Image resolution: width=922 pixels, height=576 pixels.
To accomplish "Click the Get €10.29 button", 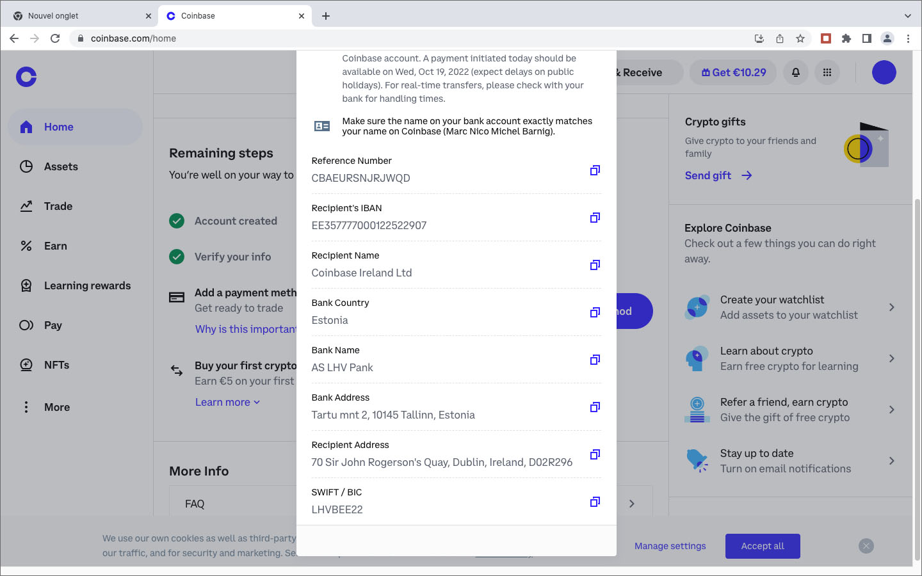I will (733, 72).
